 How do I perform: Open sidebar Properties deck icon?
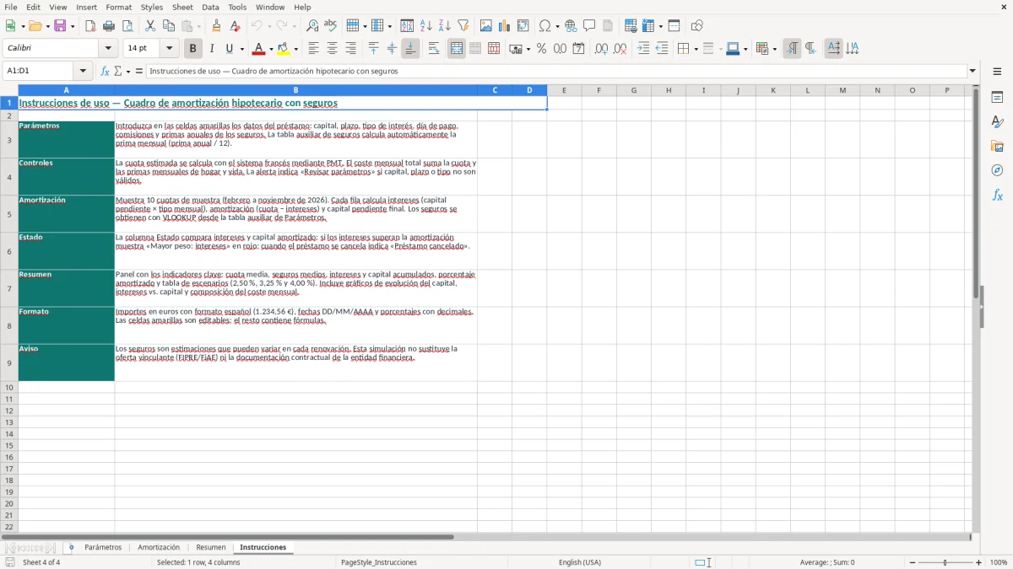pos(997,97)
